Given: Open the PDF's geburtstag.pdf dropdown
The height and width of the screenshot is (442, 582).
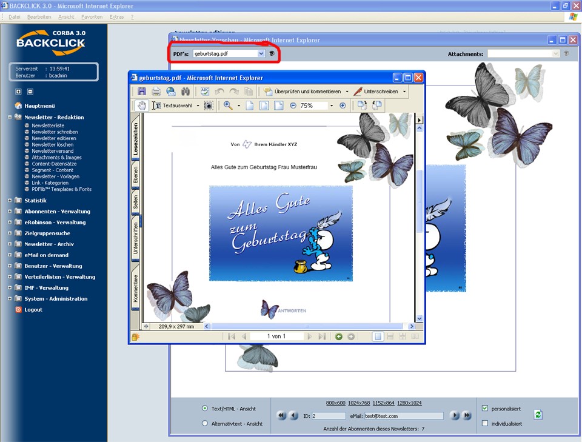Looking at the screenshot, I should coord(261,53).
